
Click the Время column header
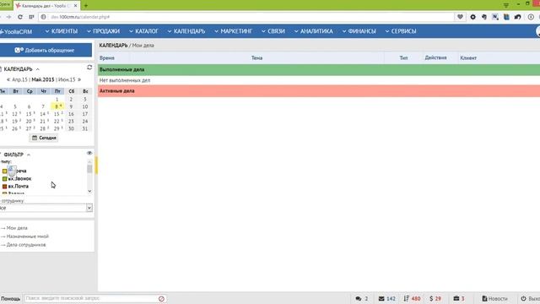[107, 58]
